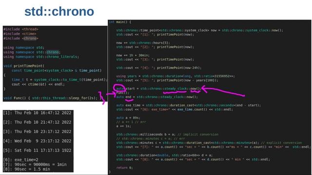The width and height of the screenshot is (312, 175).
Task: Click the "int main() {" line
Action: pos(120,22)
